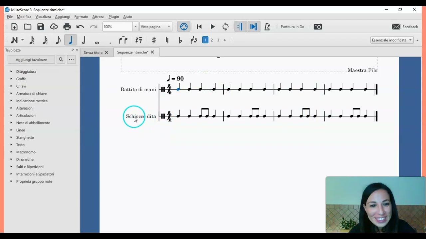This screenshot has height=239, width=426.
Task: Toggle pan score during playback
Action: 254,27
